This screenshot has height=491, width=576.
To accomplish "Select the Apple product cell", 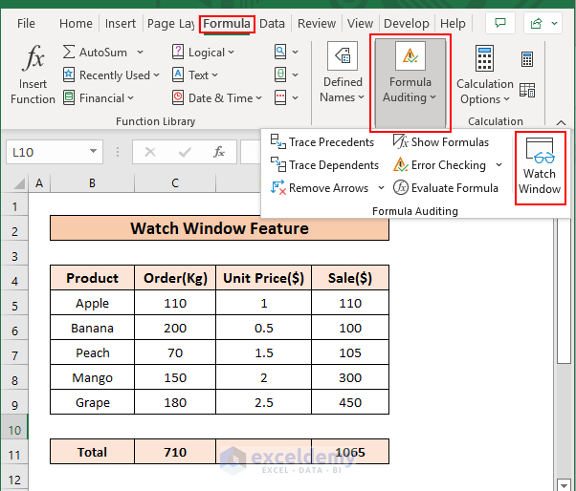I will click(x=92, y=303).
